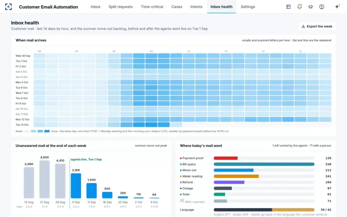Click the summer move-out peak caption
This screenshot has height=217, width=347.
(151, 146)
